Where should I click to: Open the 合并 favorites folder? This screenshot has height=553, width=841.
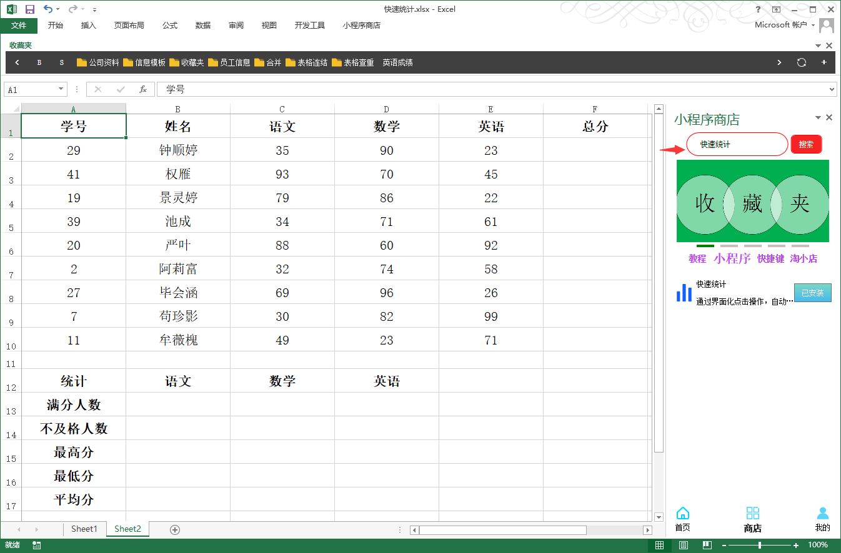(268, 62)
